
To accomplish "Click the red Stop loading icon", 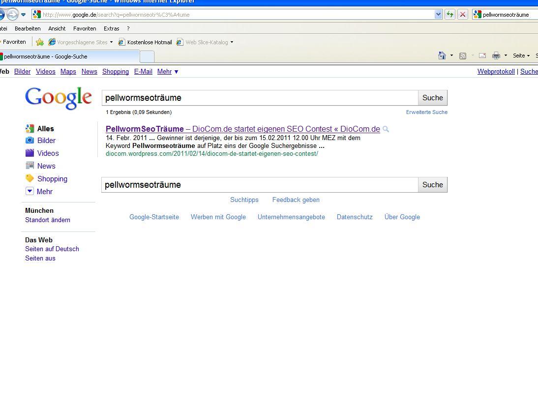I will click(463, 14).
